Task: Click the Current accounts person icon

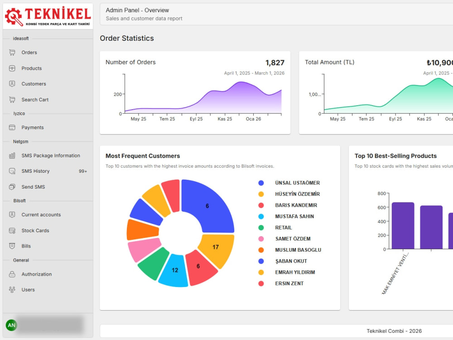Action: click(x=12, y=214)
